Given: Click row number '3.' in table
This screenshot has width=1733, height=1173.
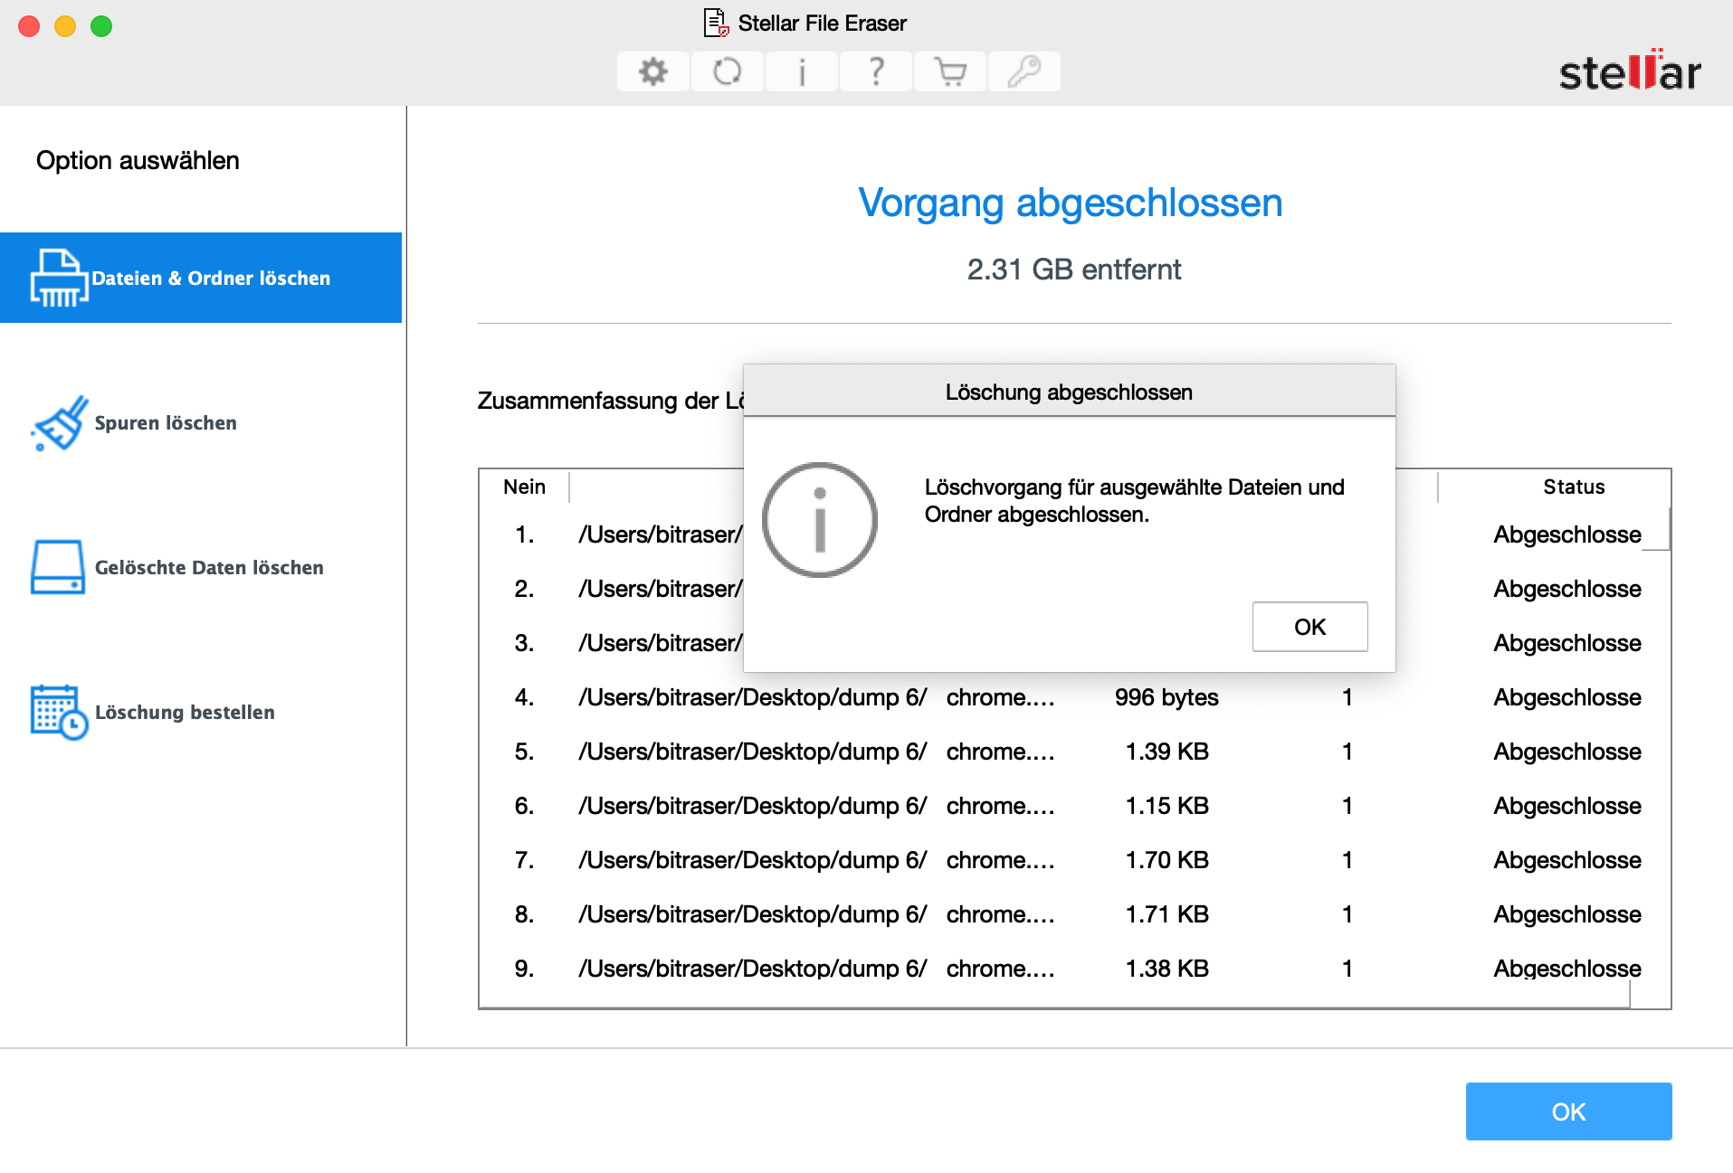Looking at the screenshot, I should (524, 643).
